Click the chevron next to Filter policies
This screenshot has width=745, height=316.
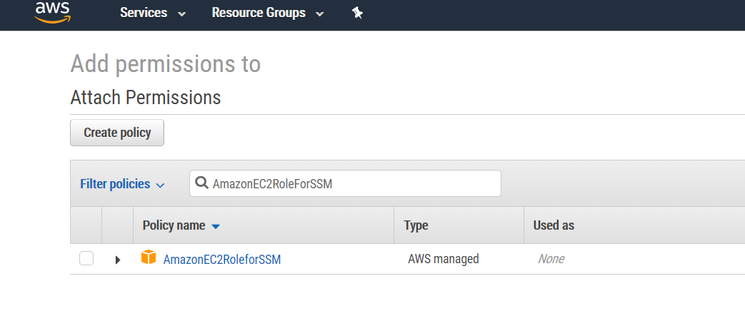(x=160, y=185)
